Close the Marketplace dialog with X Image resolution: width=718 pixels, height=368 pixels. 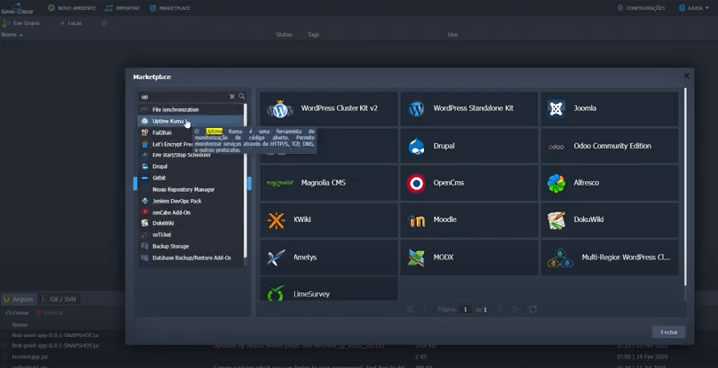click(686, 76)
